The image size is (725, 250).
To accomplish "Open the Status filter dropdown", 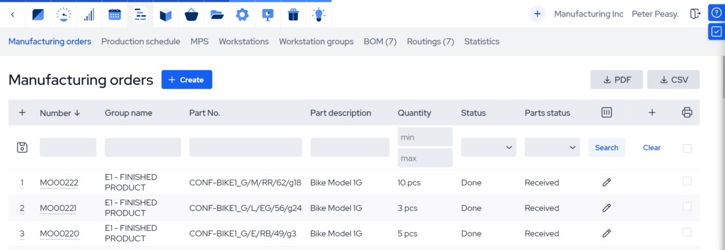I will [x=488, y=148].
